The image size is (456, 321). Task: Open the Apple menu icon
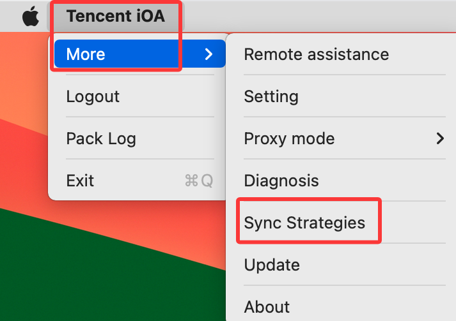tap(31, 16)
